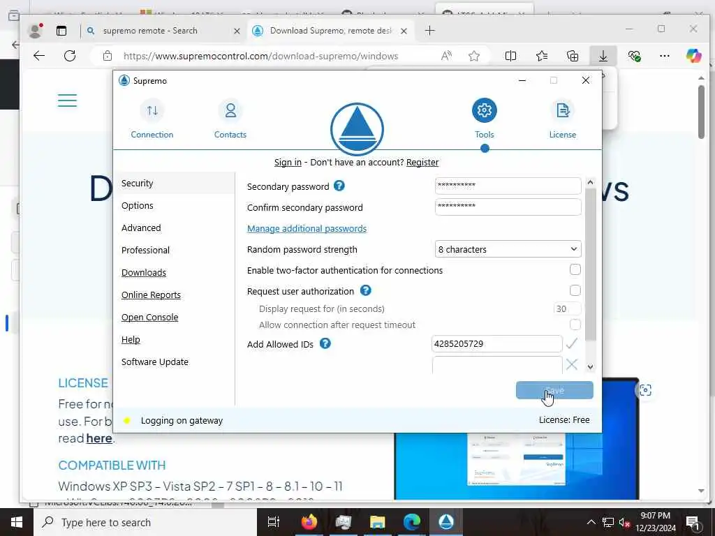The image size is (715, 536).
Task: Open the Help link in sidebar
Action: (x=131, y=340)
